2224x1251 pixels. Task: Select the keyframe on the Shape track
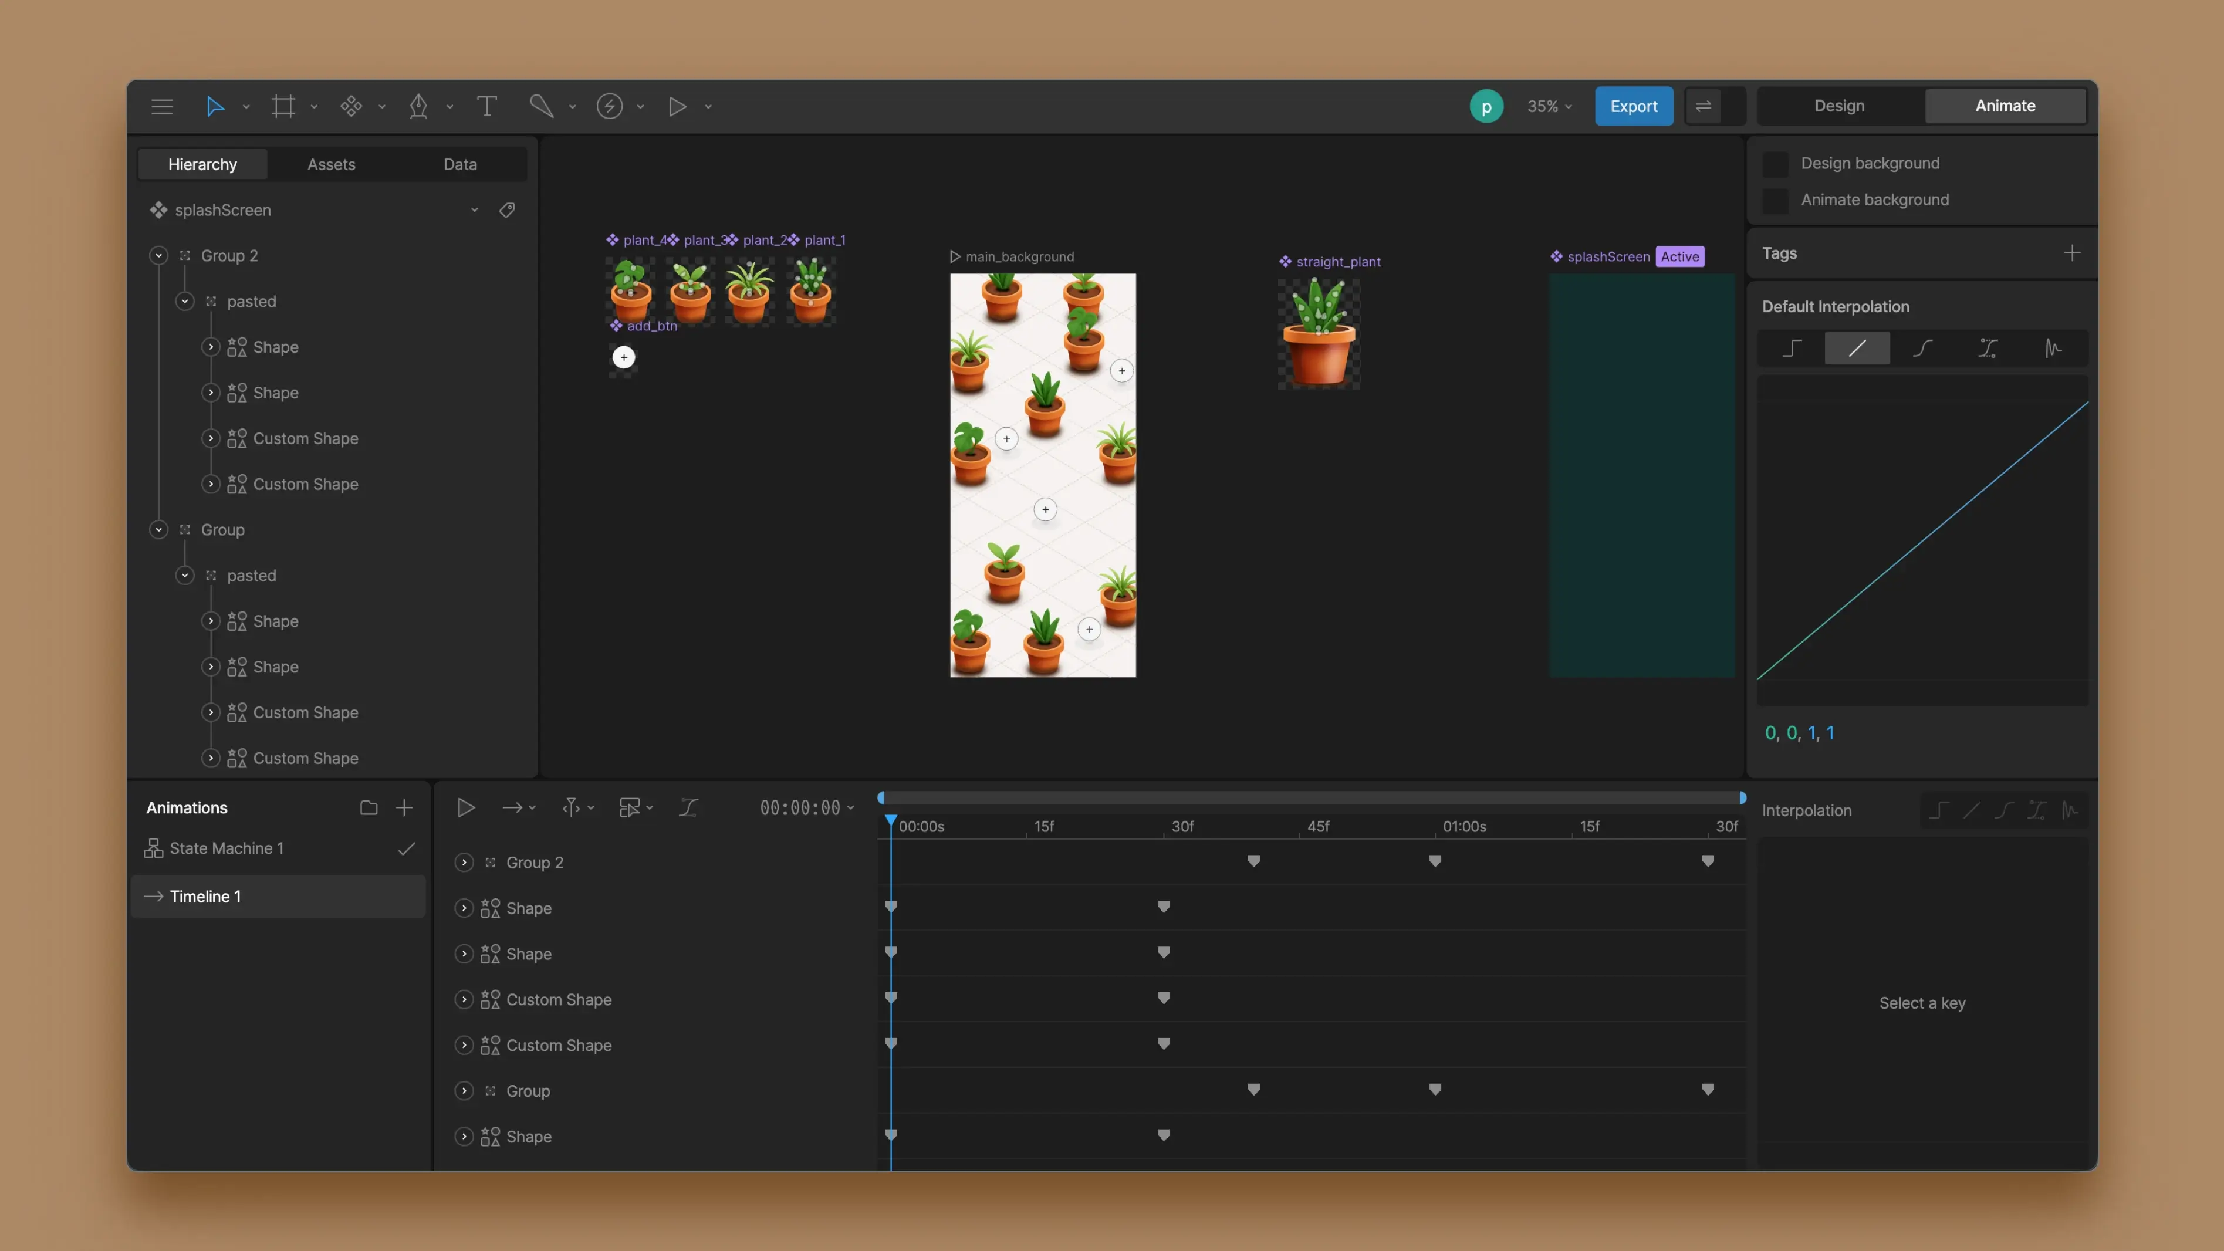point(1164,907)
